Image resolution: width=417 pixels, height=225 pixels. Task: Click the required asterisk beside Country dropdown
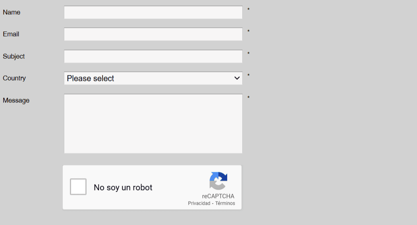249,75
